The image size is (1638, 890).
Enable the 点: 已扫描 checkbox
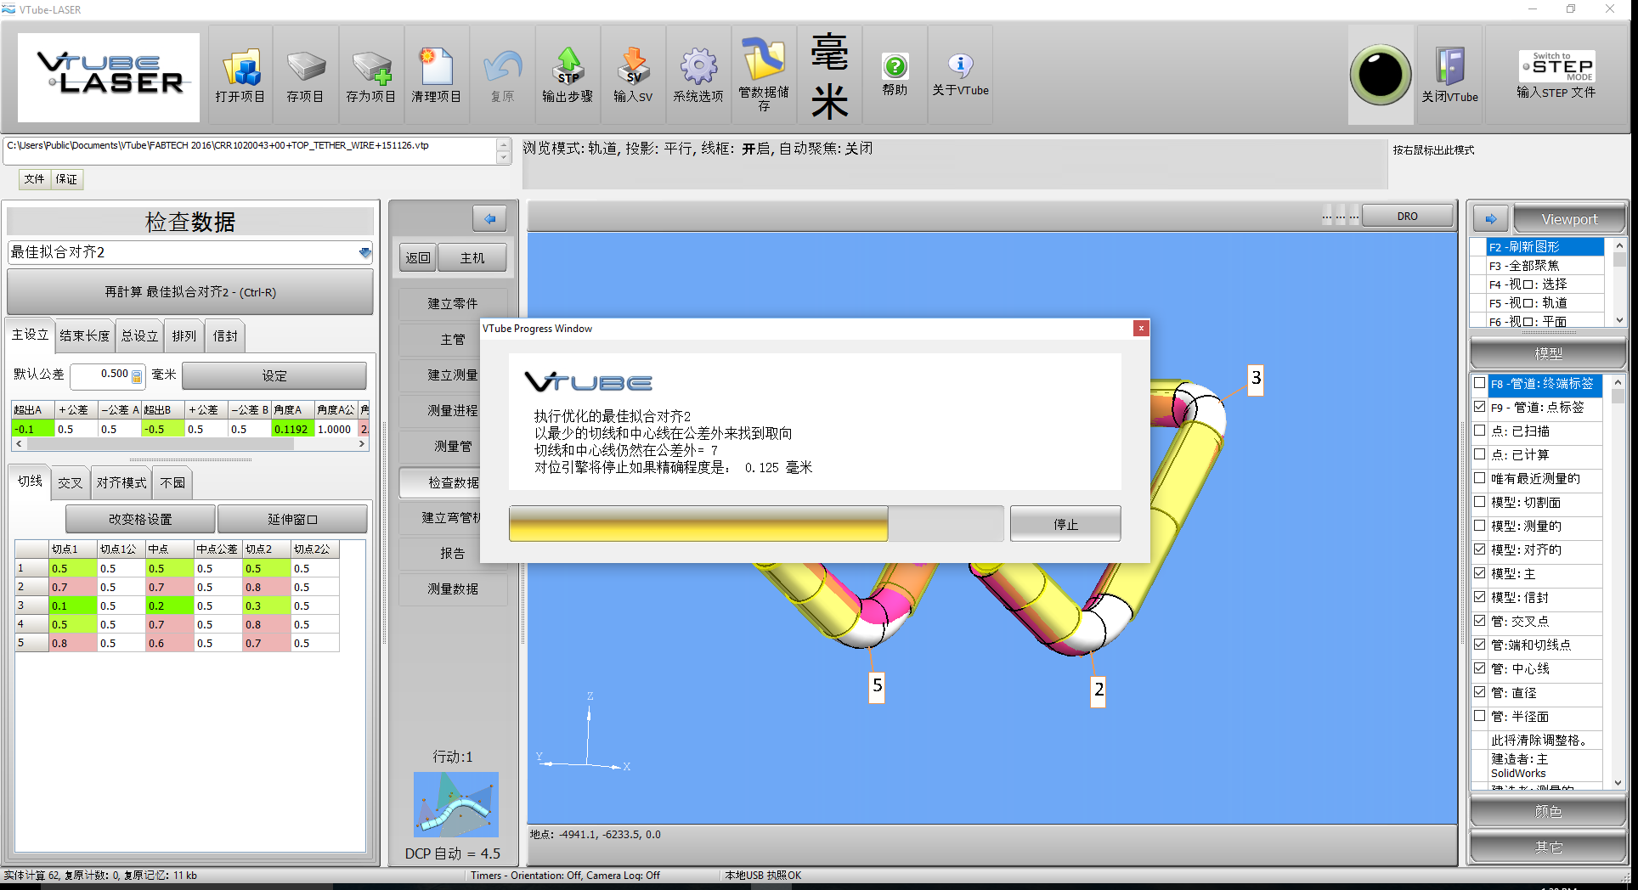(1480, 431)
